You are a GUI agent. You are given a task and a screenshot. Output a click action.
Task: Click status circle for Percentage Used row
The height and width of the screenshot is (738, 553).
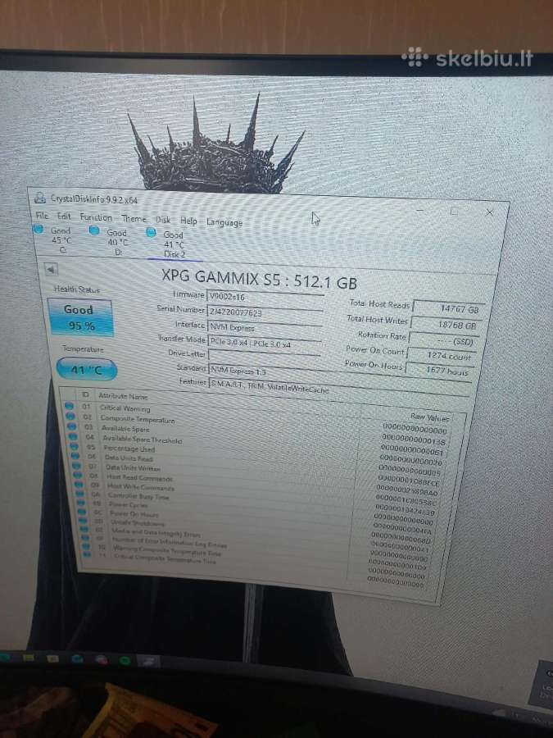(75, 446)
